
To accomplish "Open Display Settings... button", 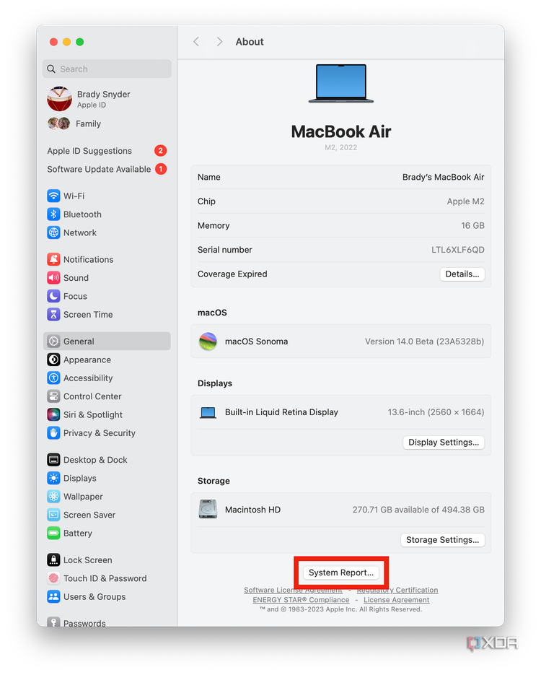I will click(444, 443).
